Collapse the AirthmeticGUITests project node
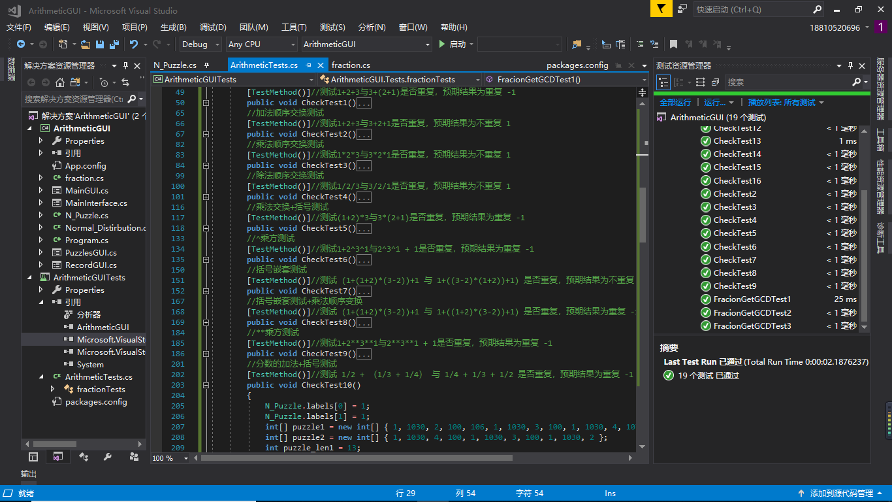The image size is (892, 502). tap(29, 277)
